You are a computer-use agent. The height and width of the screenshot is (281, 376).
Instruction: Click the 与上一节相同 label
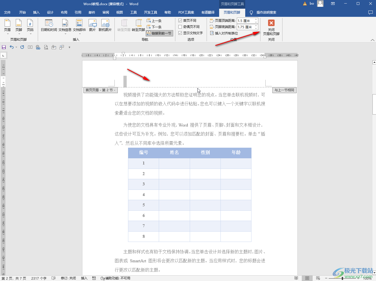click(x=284, y=90)
